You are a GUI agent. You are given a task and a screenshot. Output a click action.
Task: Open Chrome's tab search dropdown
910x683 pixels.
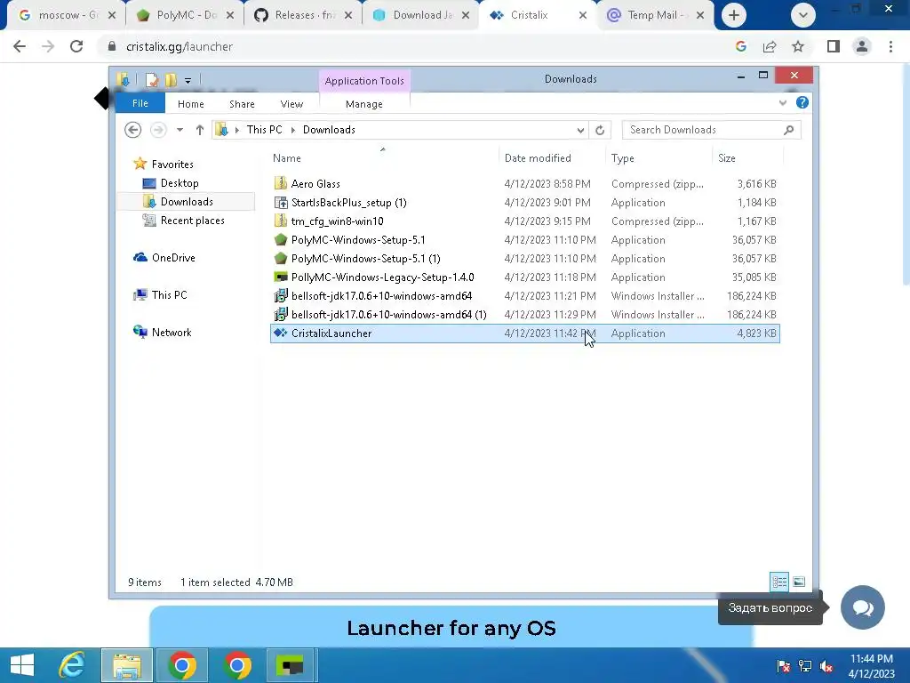tap(803, 15)
